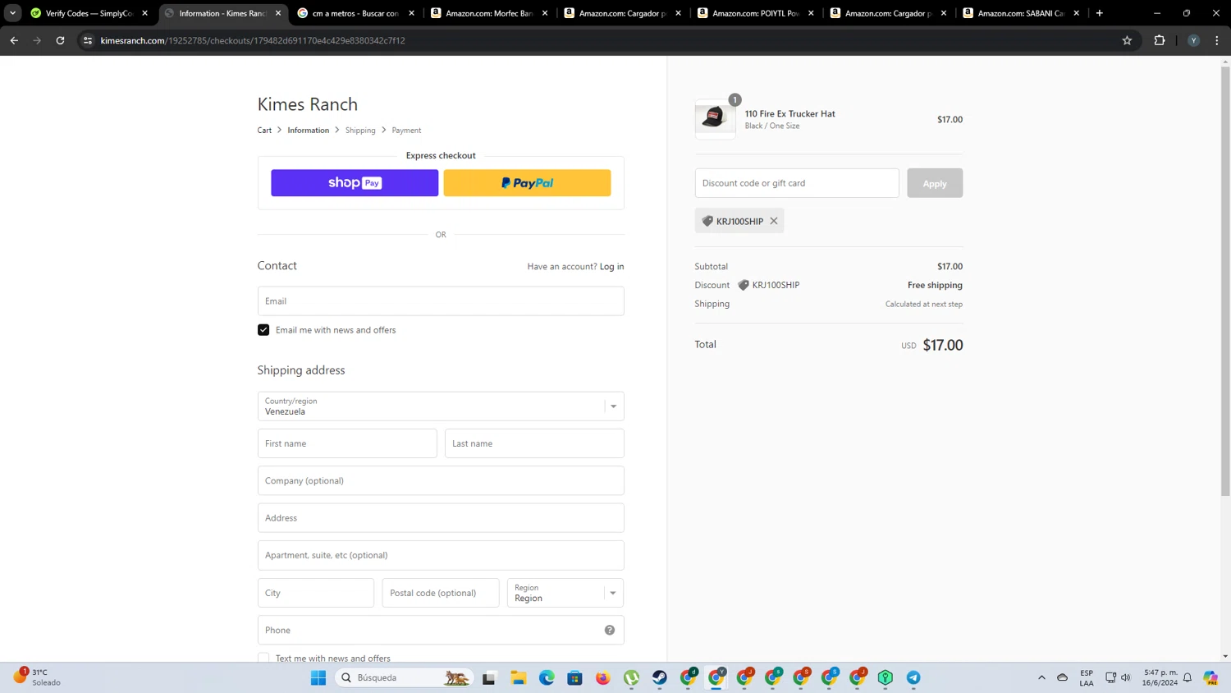Open the browser extensions menu
This screenshot has width=1231, height=693.
point(1160,40)
